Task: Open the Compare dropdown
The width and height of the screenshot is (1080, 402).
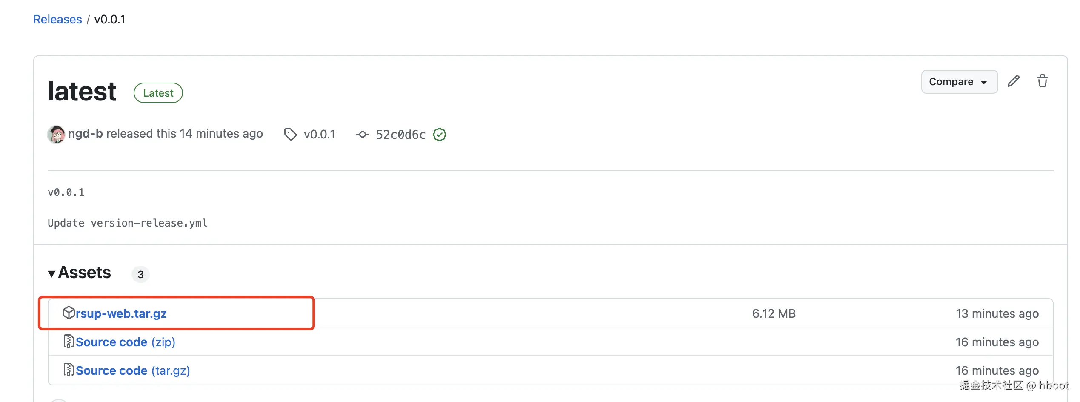Action: [x=959, y=82]
